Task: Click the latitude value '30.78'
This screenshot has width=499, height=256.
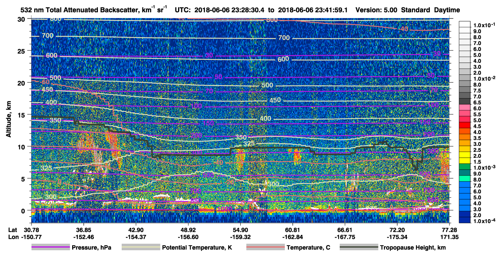Action: tap(31, 230)
